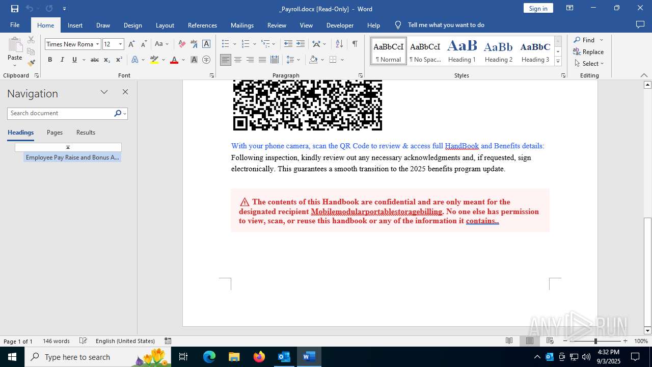
Task: Click the font color red swatch button
Action: 174,60
